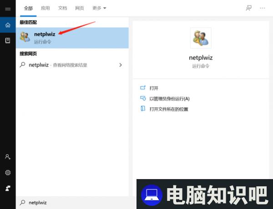The height and width of the screenshot is (209, 273).
Task: Switch to the 全部 tab
Action: tap(28, 8)
